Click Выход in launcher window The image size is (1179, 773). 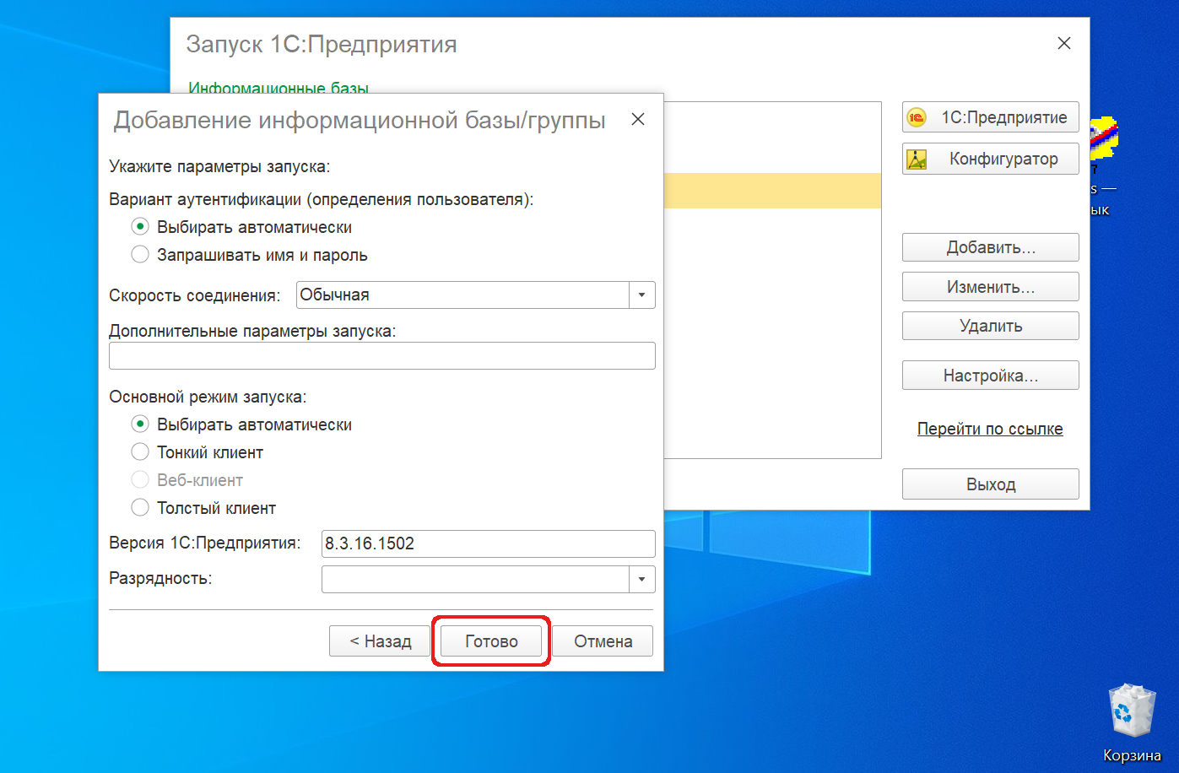pyautogui.click(x=991, y=484)
